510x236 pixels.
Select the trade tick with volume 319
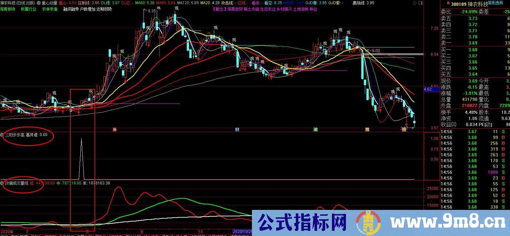coord(475,149)
